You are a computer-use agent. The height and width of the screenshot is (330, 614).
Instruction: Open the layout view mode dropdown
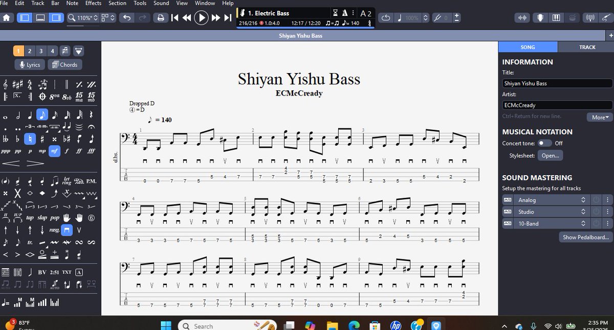(108, 18)
